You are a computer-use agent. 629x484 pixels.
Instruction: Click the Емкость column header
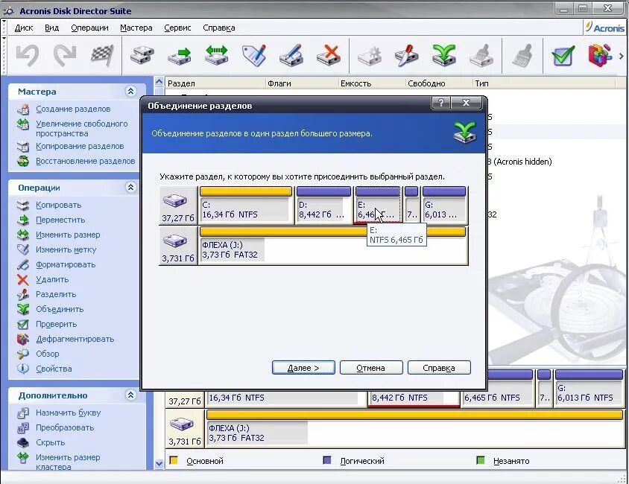372,83
